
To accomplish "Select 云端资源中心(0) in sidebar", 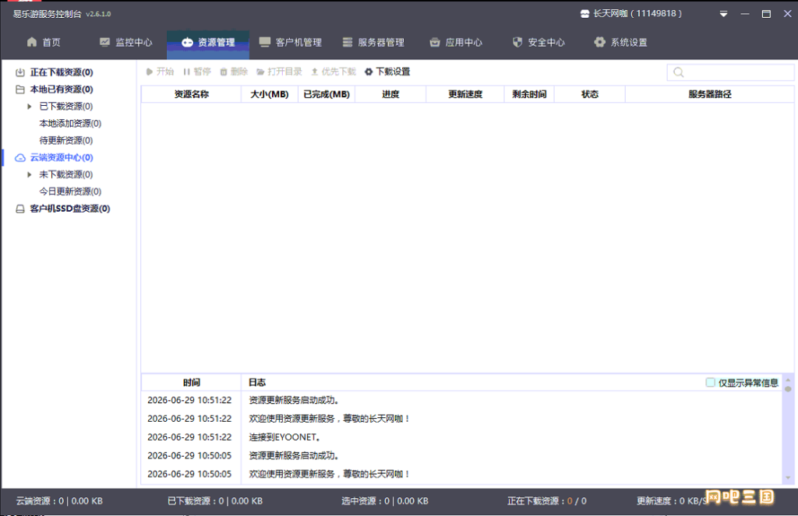I will pyautogui.click(x=62, y=157).
